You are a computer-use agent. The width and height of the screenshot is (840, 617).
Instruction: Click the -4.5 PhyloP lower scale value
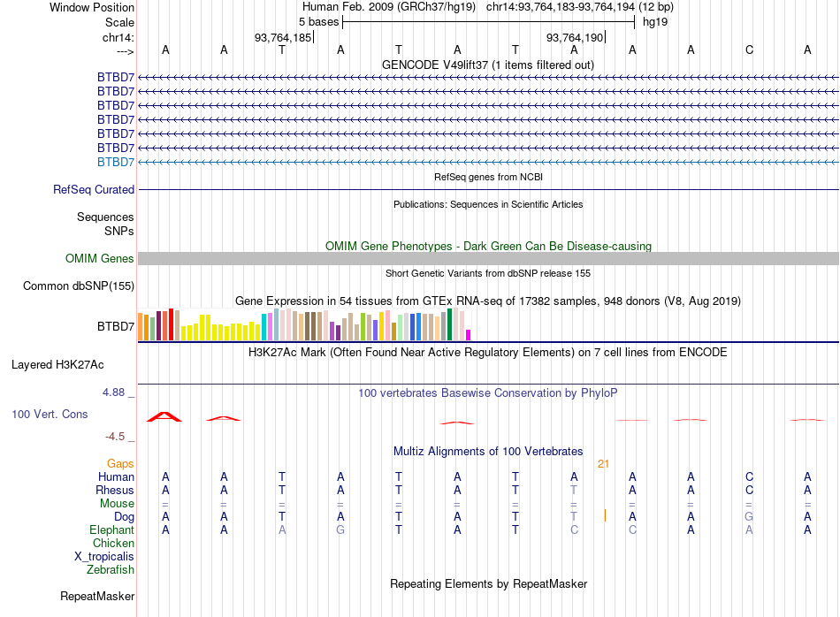[115, 437]
